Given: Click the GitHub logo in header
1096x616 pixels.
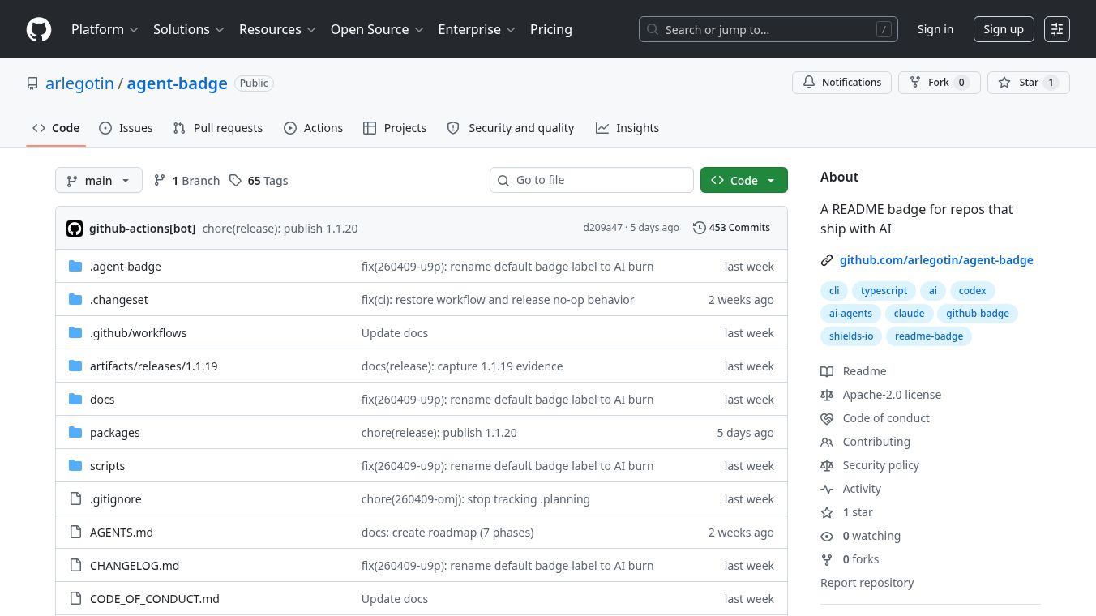Looking at the screenshot, I should click(39, 29).
